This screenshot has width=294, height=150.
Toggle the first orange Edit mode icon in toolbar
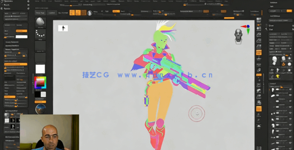coord(72,13)
